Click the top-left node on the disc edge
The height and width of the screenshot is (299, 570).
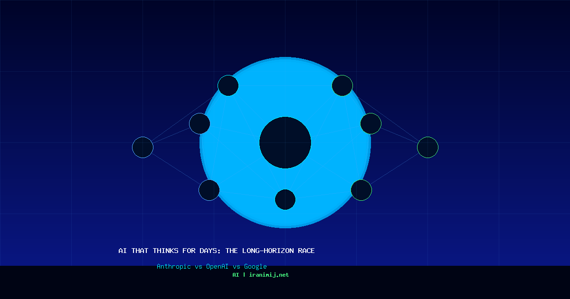[228, 85]
